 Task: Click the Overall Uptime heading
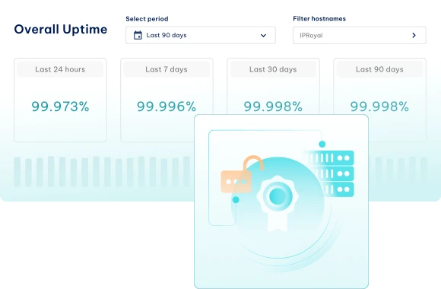(61, 29)
